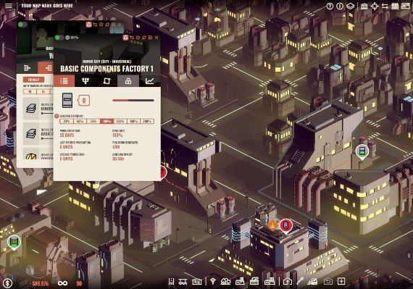Open the map layers overlay icon

tap(350, 6)
